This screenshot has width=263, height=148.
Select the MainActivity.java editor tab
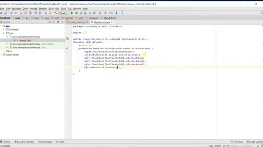coord(102,22)
